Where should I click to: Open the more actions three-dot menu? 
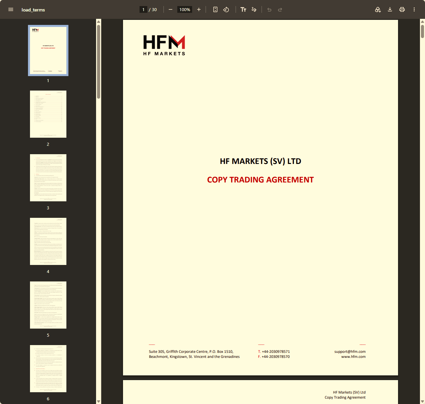(414, 9)
